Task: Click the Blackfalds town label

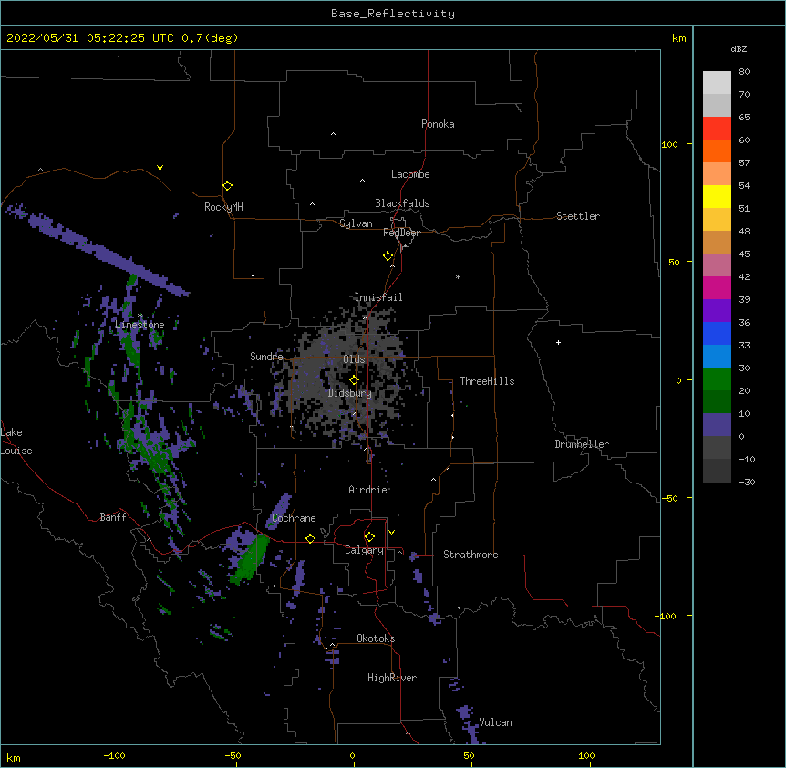Action: pyautogui.click(x=402, y=203)
